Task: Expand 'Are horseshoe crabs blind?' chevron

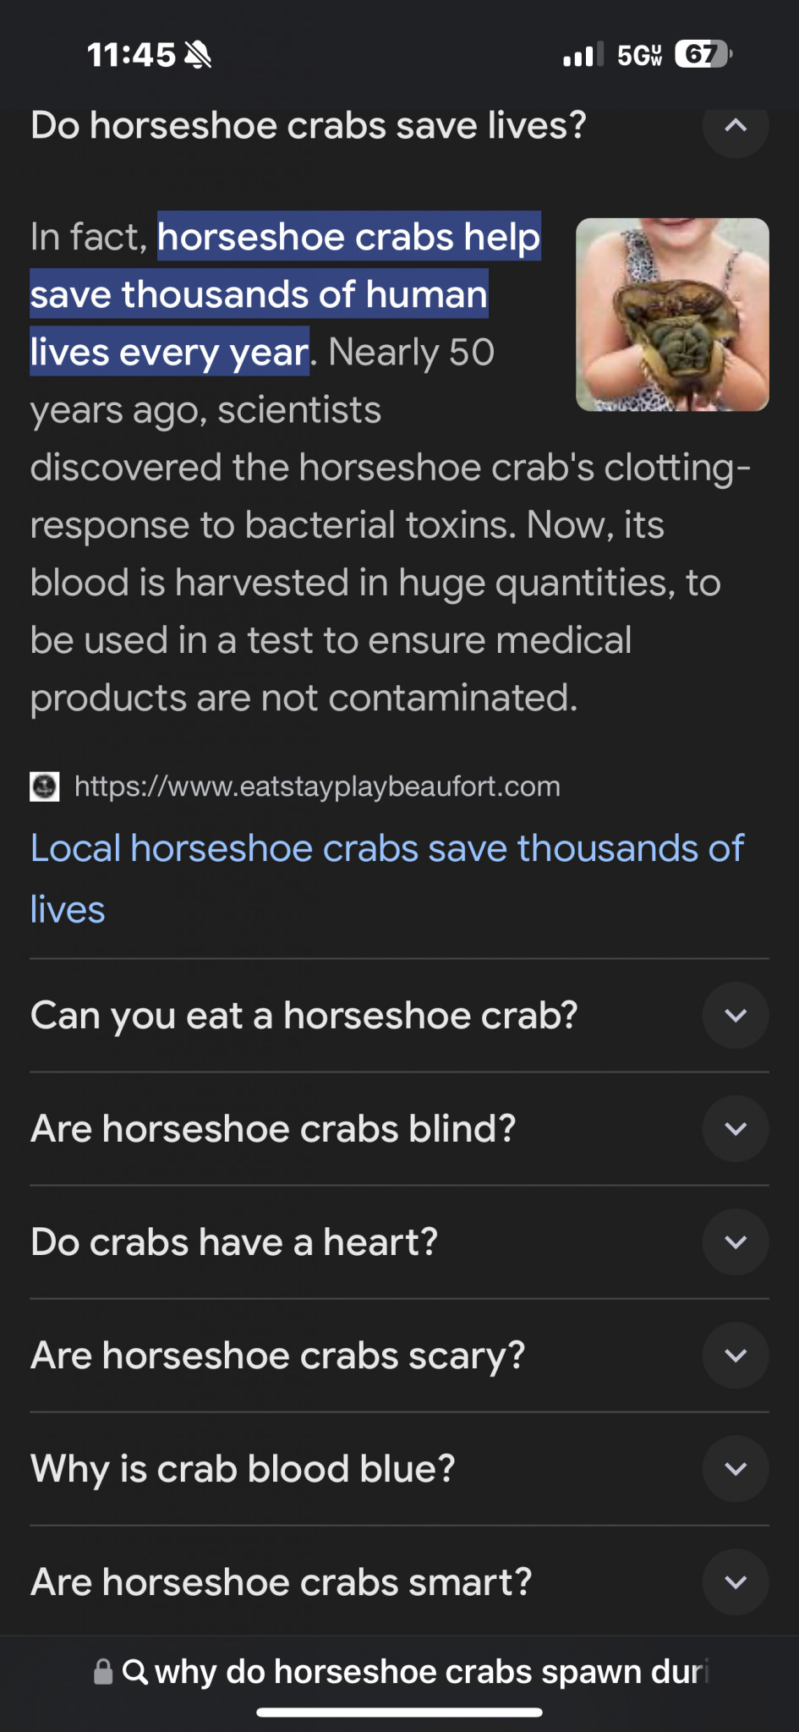Action: pos(735,1128)
